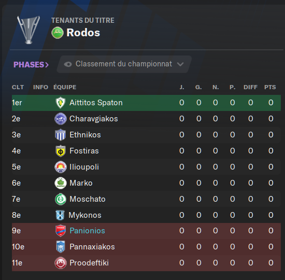Viewport: 285px width, 280px height.
Task: Select the Ethnikos striped shield crest
Action: pyautogui.click(x=60, y=135)
